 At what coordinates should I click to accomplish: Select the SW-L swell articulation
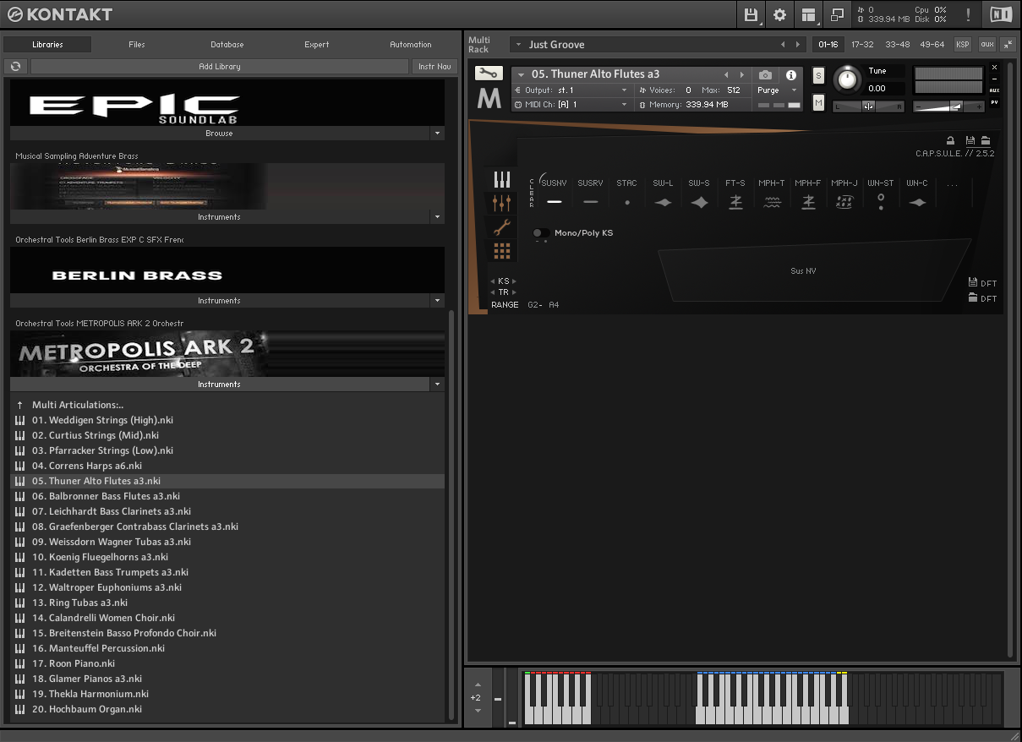click(663, 193)
